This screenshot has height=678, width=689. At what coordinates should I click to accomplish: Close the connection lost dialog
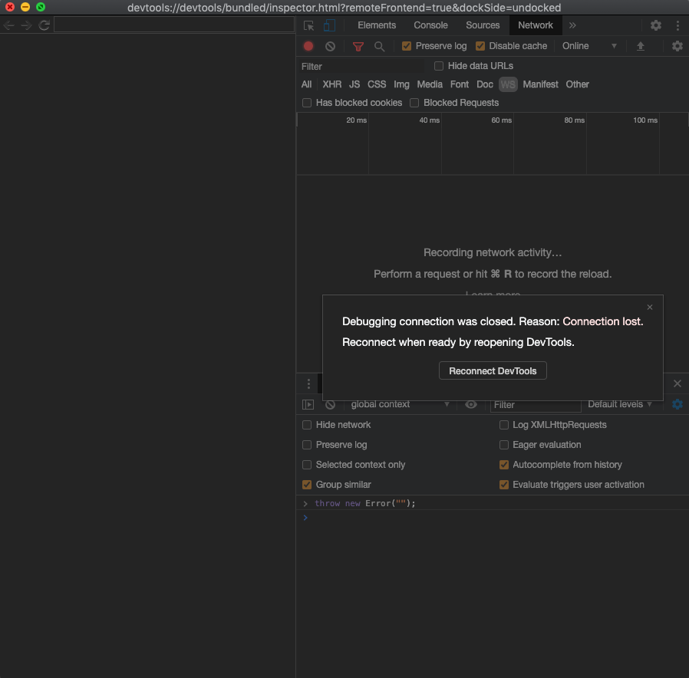(x=649, y=308)
